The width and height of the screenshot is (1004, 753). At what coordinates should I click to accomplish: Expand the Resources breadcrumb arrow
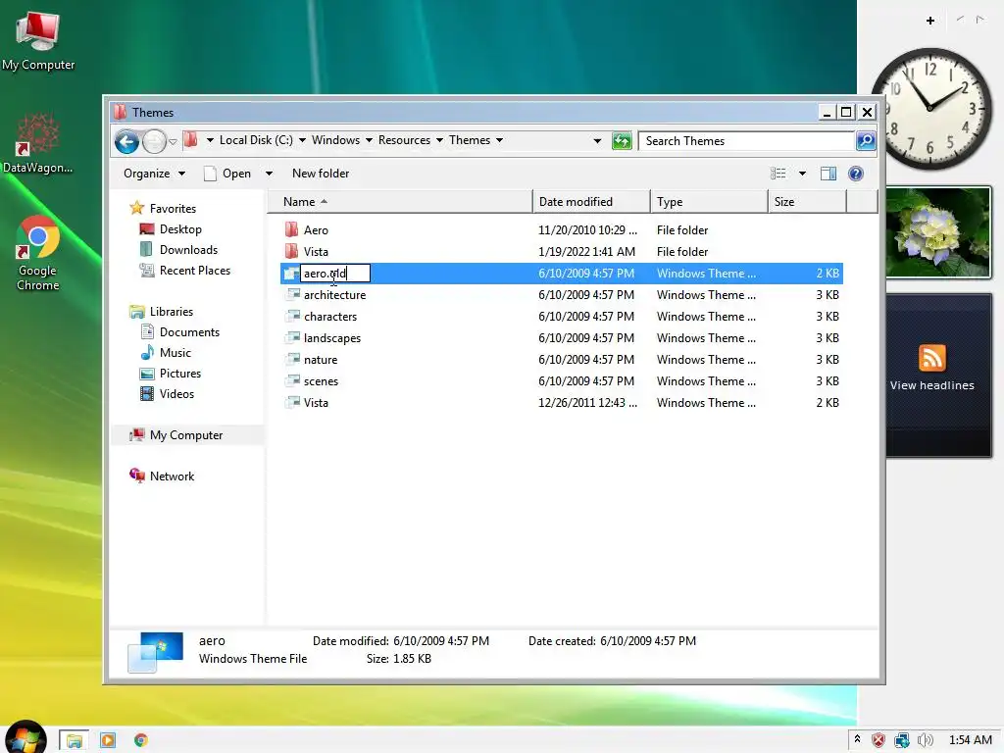coord(439,140)
